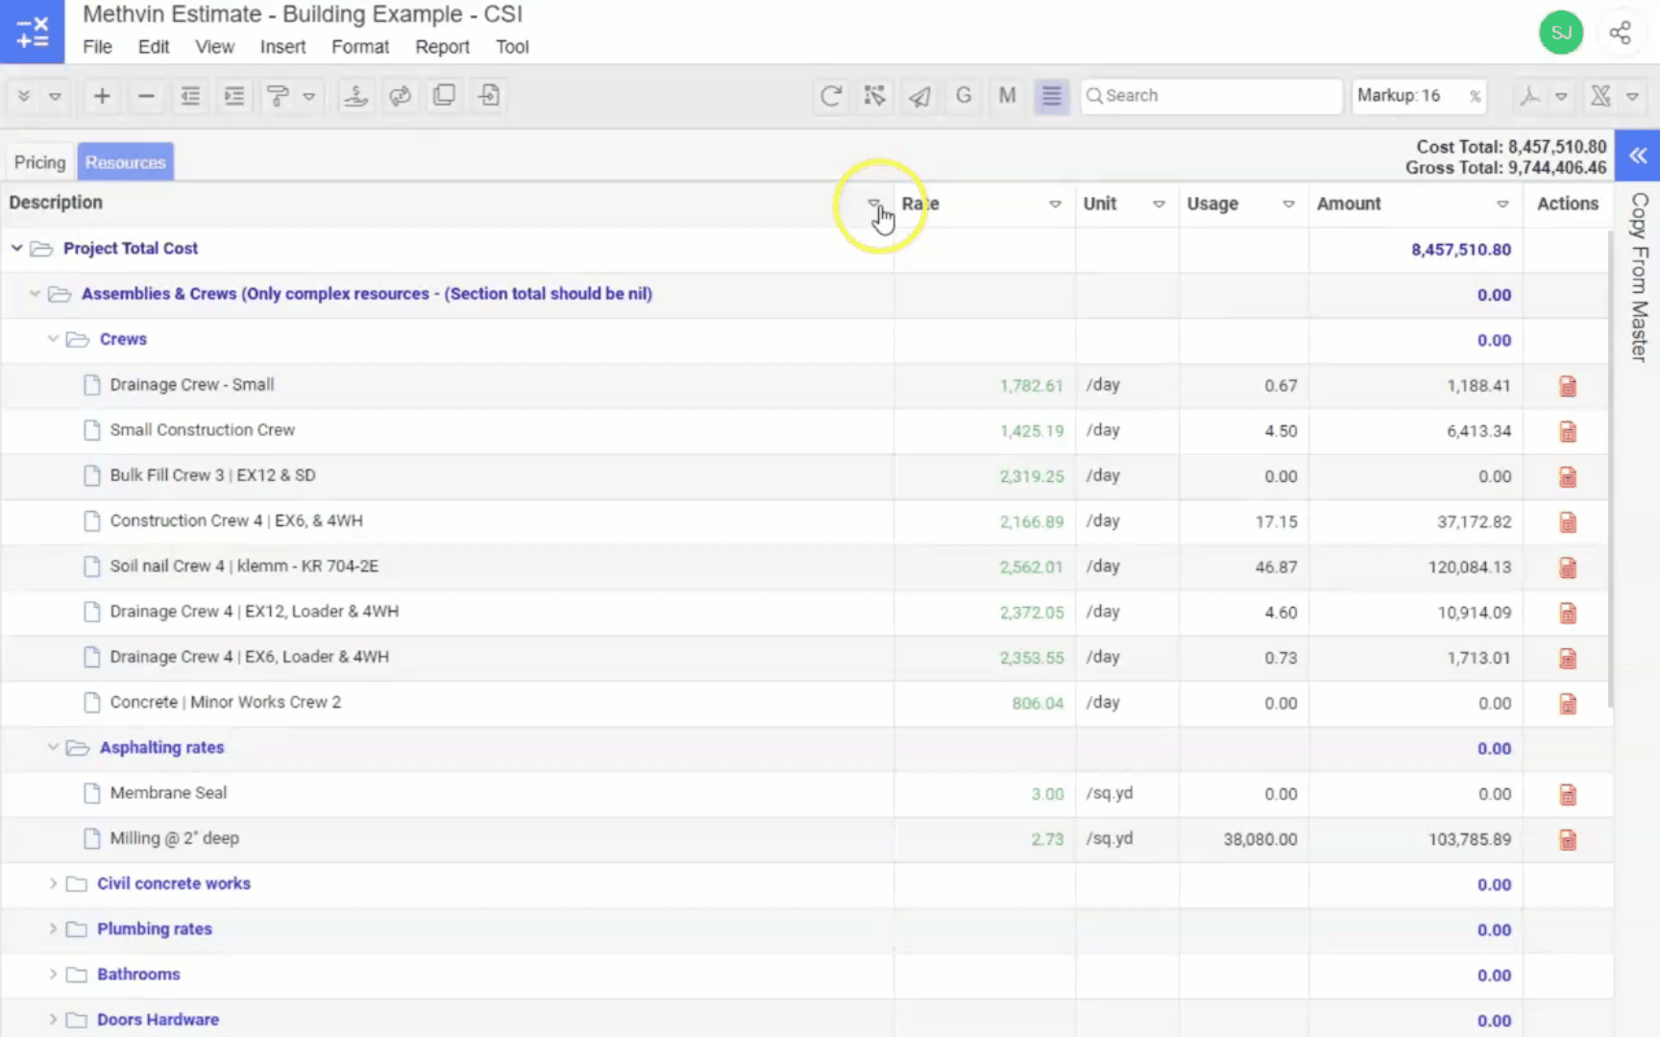The image size is (1660, 1037).
Task: Click the paint roller format icon
Action: (x=278, y=96)
